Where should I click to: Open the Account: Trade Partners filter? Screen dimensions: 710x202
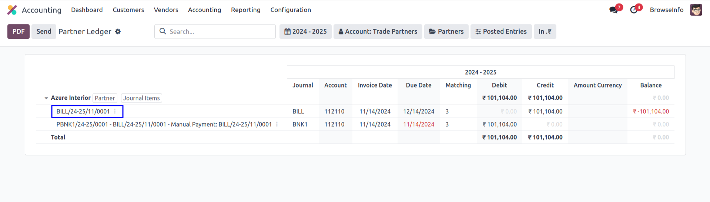[x=378, y=32]
